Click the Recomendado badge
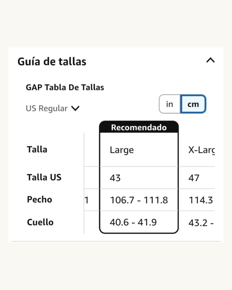 [x=139, y=128]
